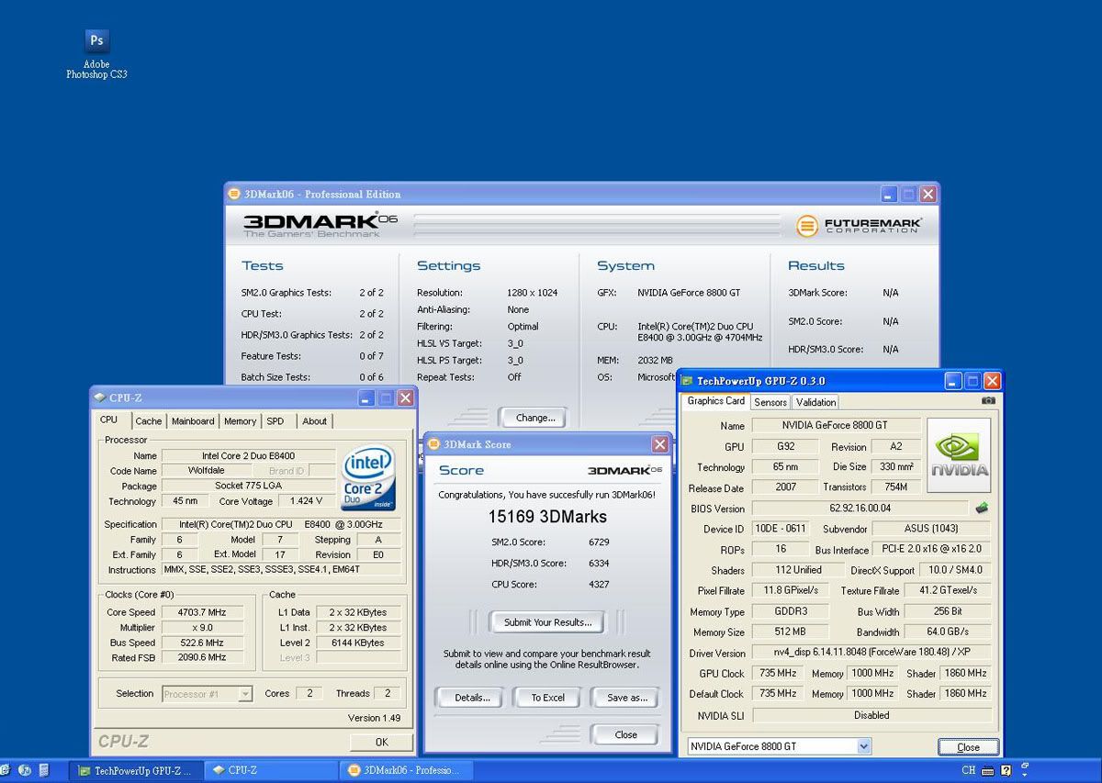Screen dimensions: 1102x783
Task: Switch to the CPU tab in CPU-Z
Action: click(x=109, y=419)
